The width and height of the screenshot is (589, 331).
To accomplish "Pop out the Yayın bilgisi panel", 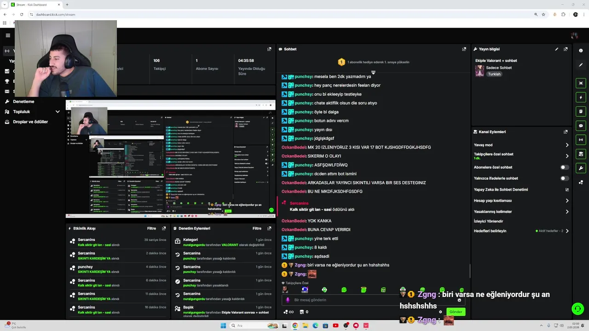I will click(566, 49).
